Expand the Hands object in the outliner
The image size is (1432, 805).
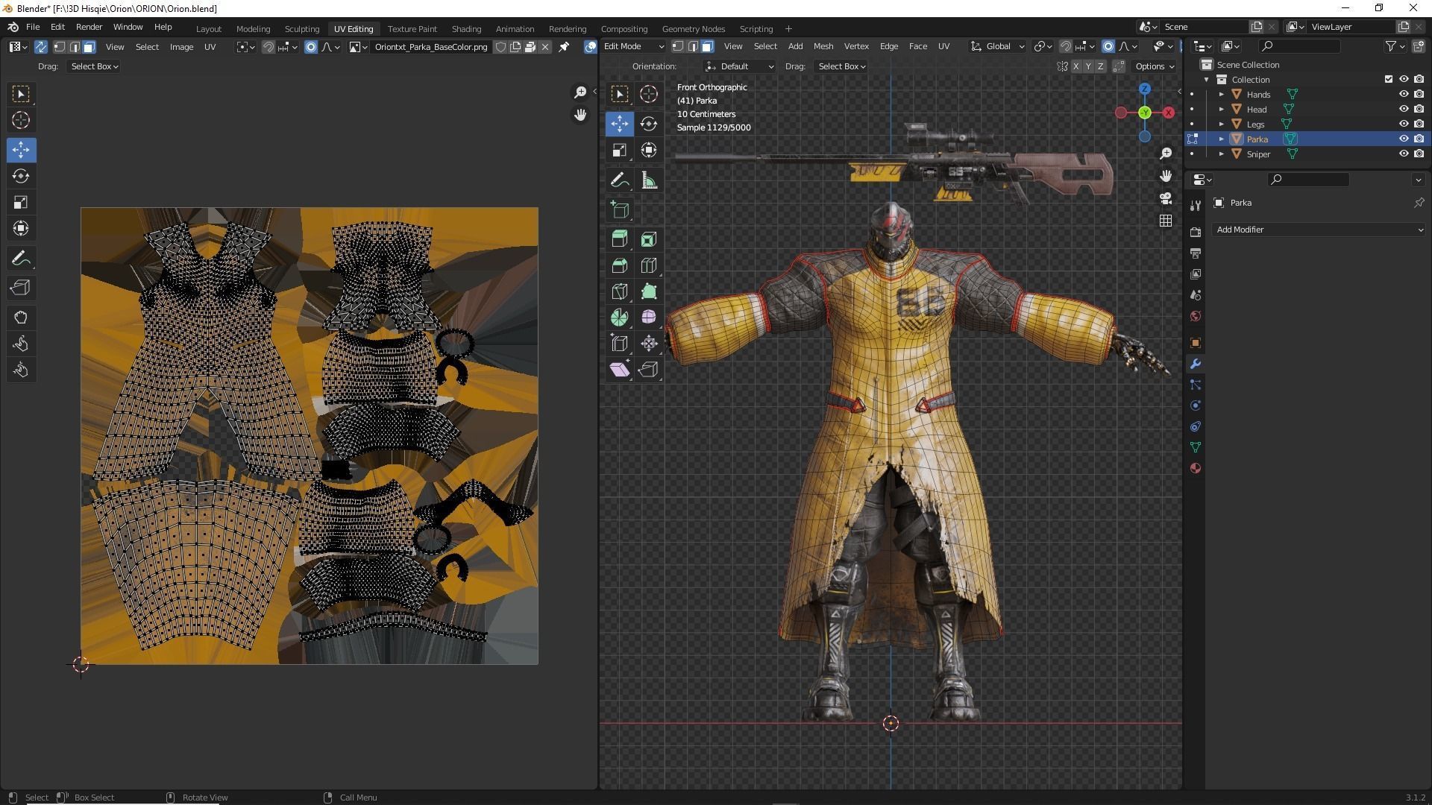tap(1222, 95)
